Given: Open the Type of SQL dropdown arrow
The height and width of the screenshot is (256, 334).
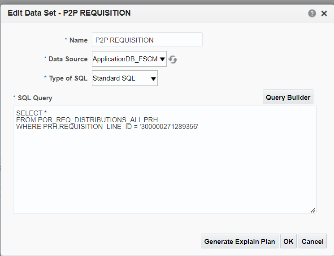Looking at the screenshot, I should pos(153,79).
